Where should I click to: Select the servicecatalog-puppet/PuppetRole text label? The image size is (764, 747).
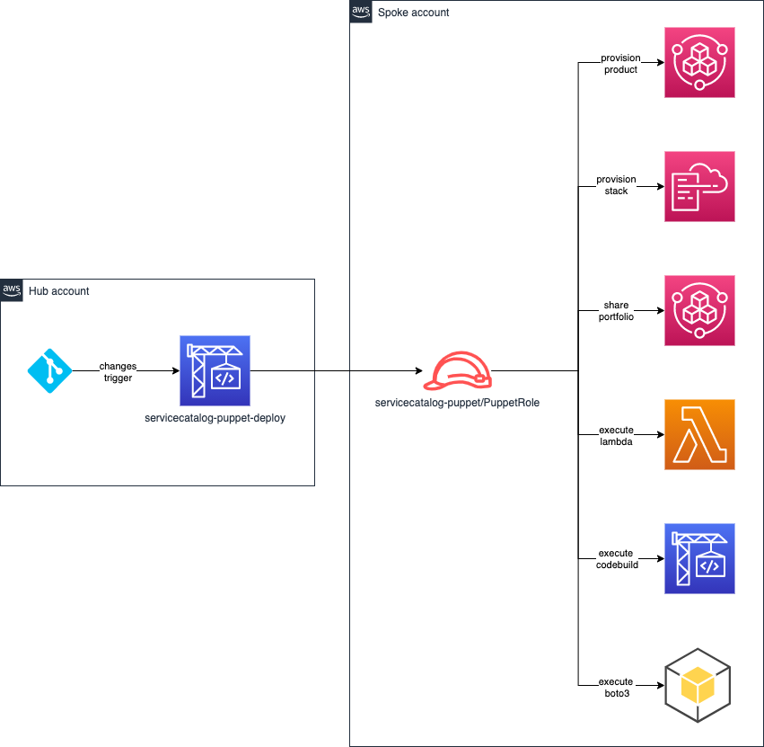coord(457,403)
